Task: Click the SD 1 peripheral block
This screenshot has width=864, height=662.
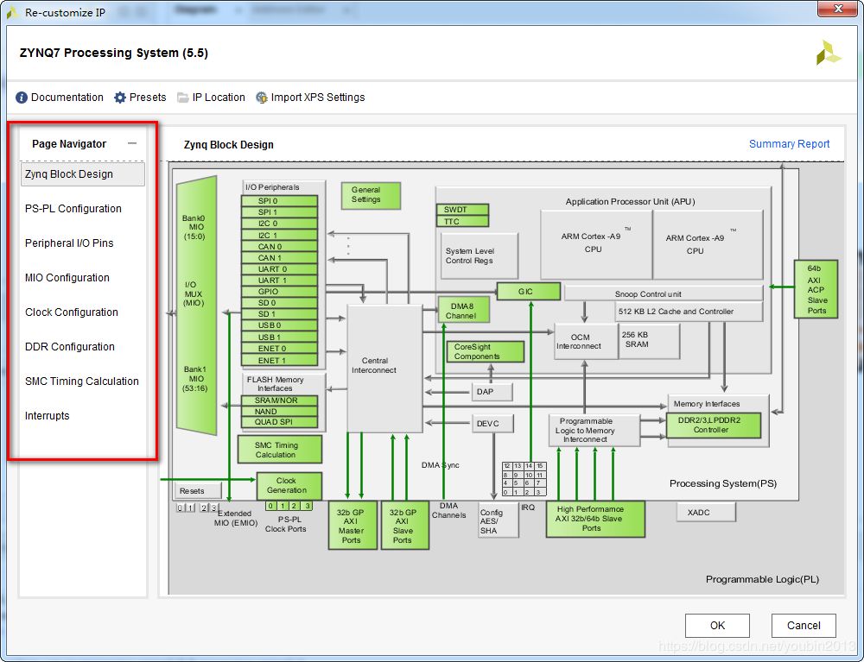Action: pos(279,314)
